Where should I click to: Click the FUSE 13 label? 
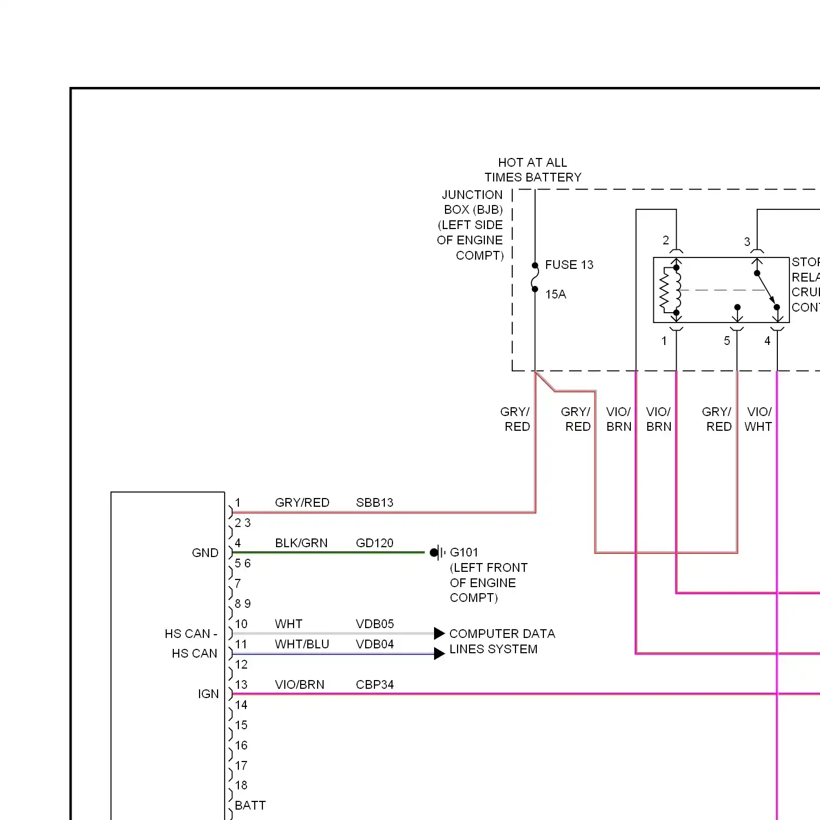569,265
